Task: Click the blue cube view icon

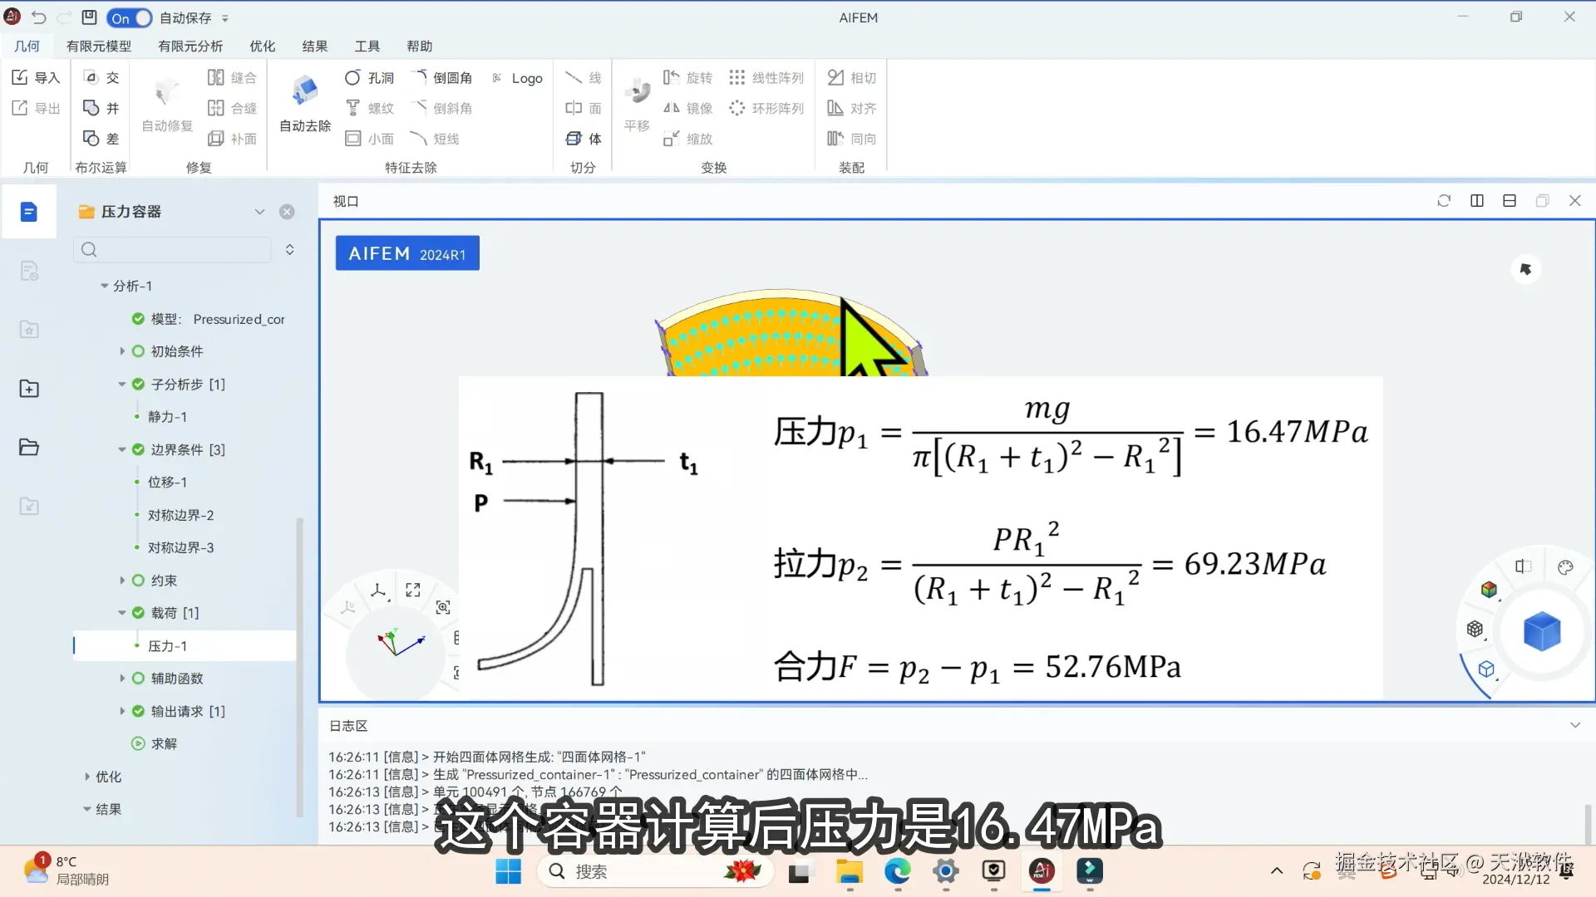Action: pyautogui.click(x=1541, y=631)
